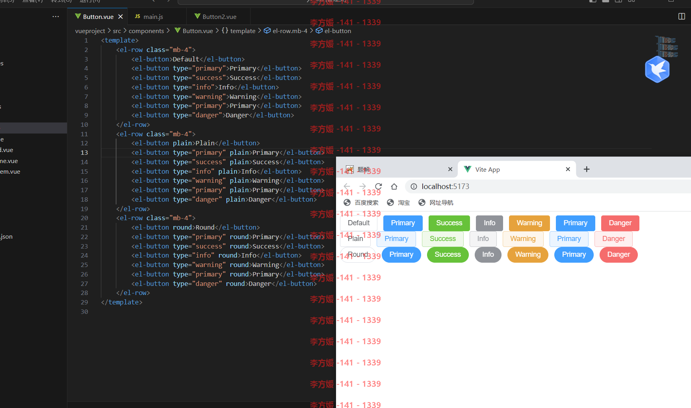Viewport: 691px width, 408px height.
Task: Click the Round el-button code on line 21
Action: (x=195, y=227)
